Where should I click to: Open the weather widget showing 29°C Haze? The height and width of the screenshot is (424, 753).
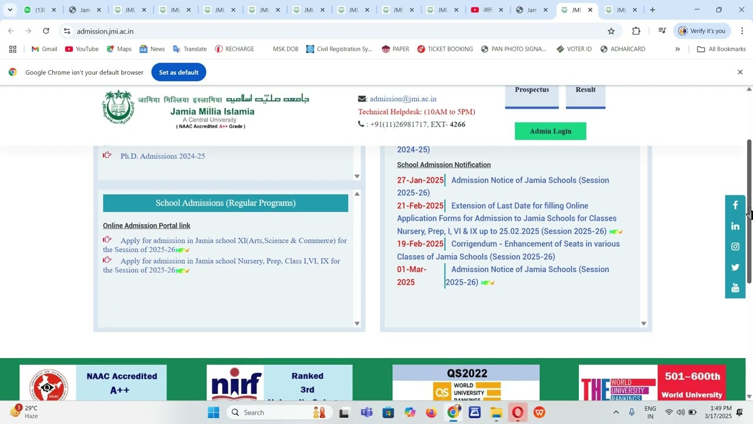tap(25, 412)
